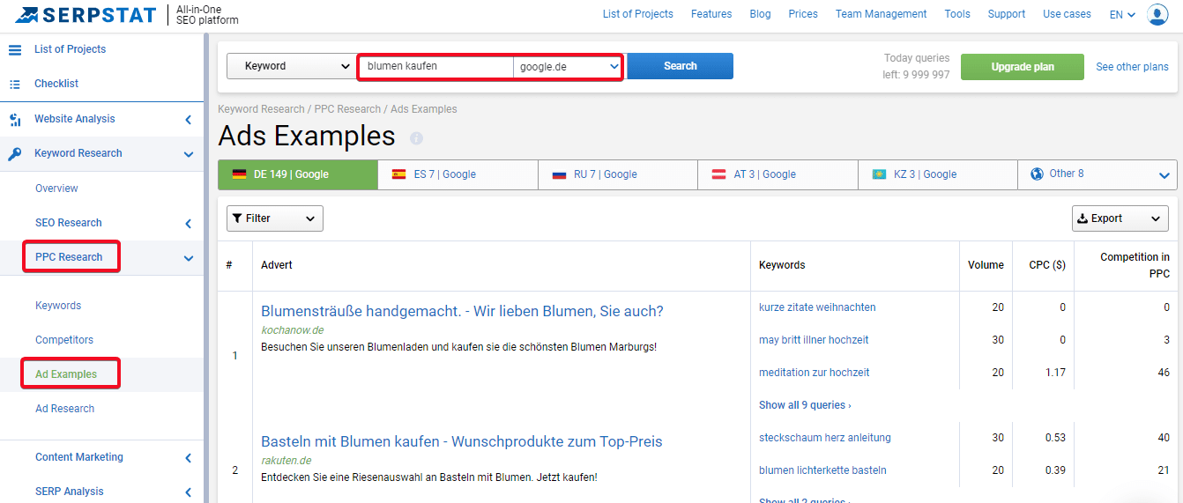Switch to the DE 149 Google tab
This screenshot has height=503, width=1183.
(298, 174)
